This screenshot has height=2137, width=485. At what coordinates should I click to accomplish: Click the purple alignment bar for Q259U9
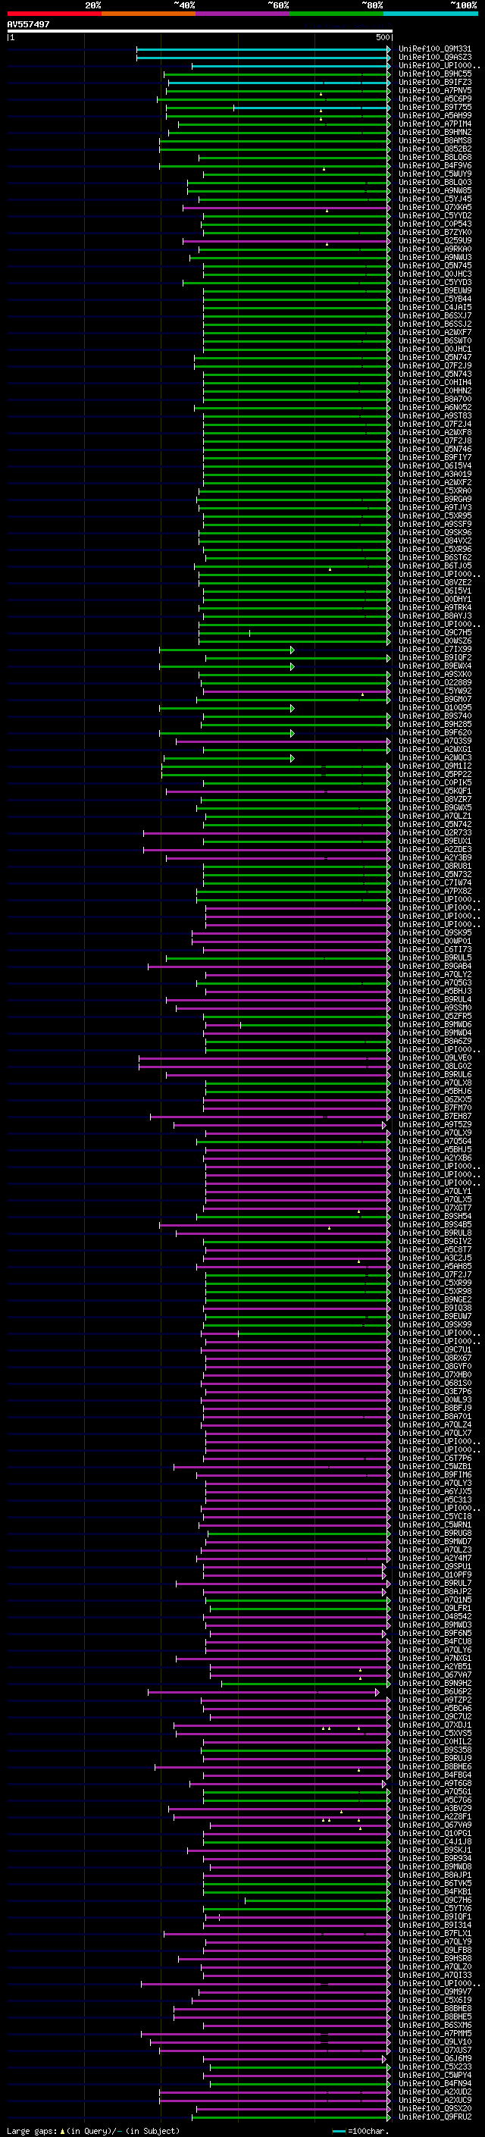pos(286,240)
